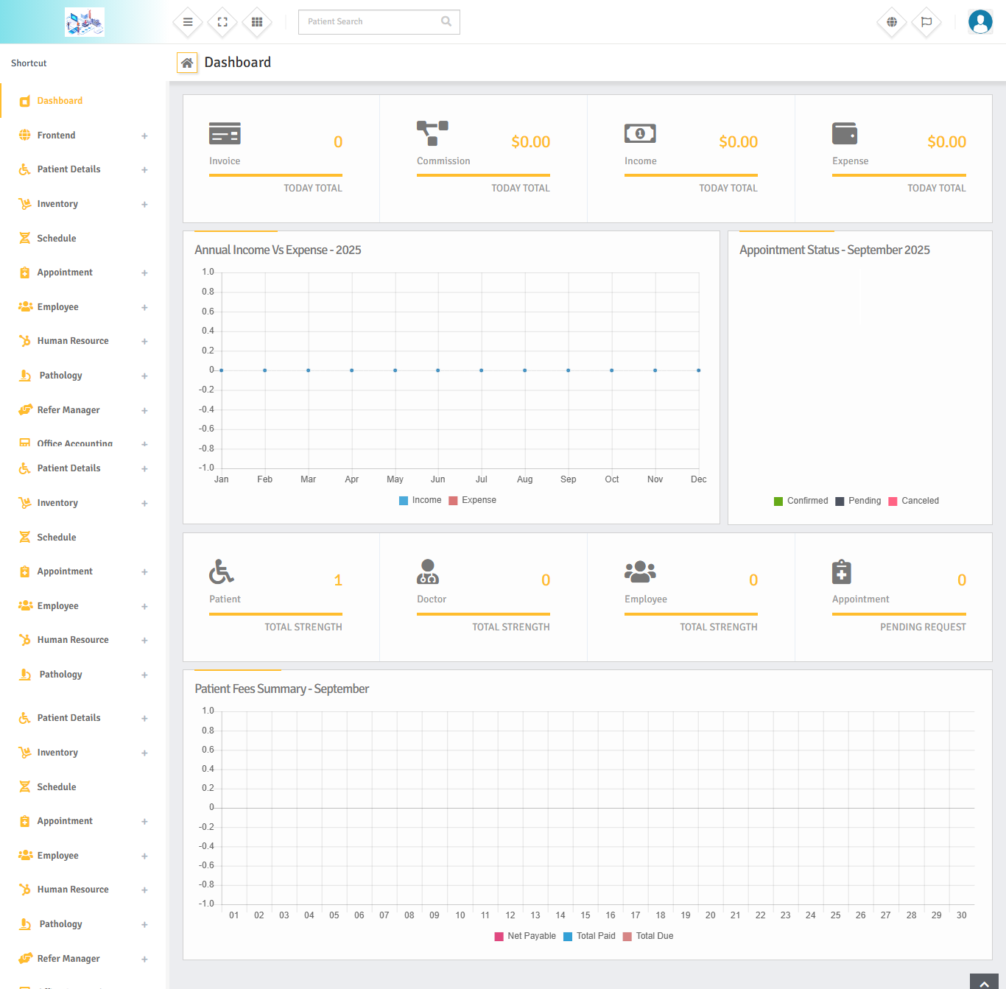Screen dimensions: 1006x989
Task: Click the globe language icon
Action: tap(892, 22)
